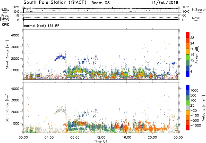Image resolution: width=206 pixels, height=143 pixels.
Task: Click the "08:00" time tick label
Action: (75, 138)
